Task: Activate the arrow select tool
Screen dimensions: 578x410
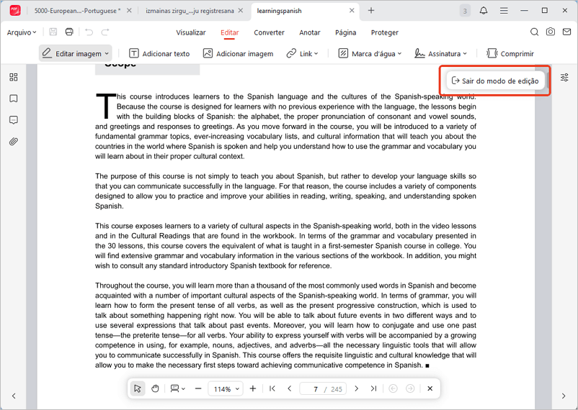Action: [x=138, y=388]
